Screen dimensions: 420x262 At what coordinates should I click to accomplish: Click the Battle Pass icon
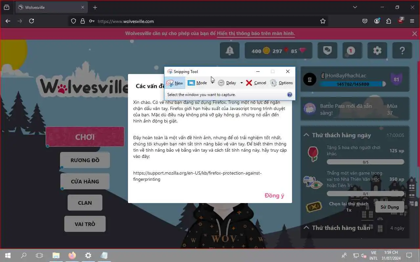click(310, 108)
